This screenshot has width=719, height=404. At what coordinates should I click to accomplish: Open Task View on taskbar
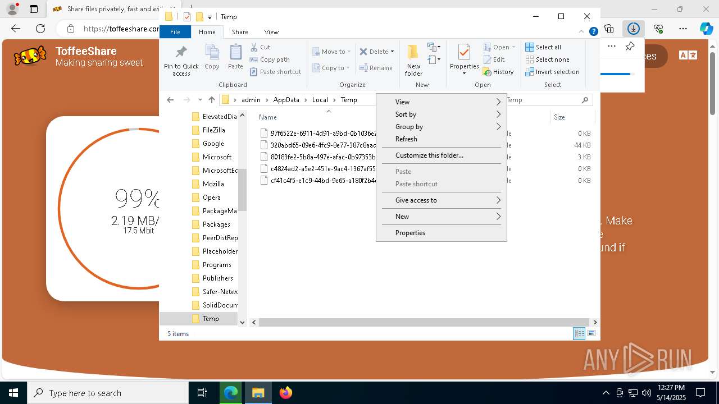point(202,393)
